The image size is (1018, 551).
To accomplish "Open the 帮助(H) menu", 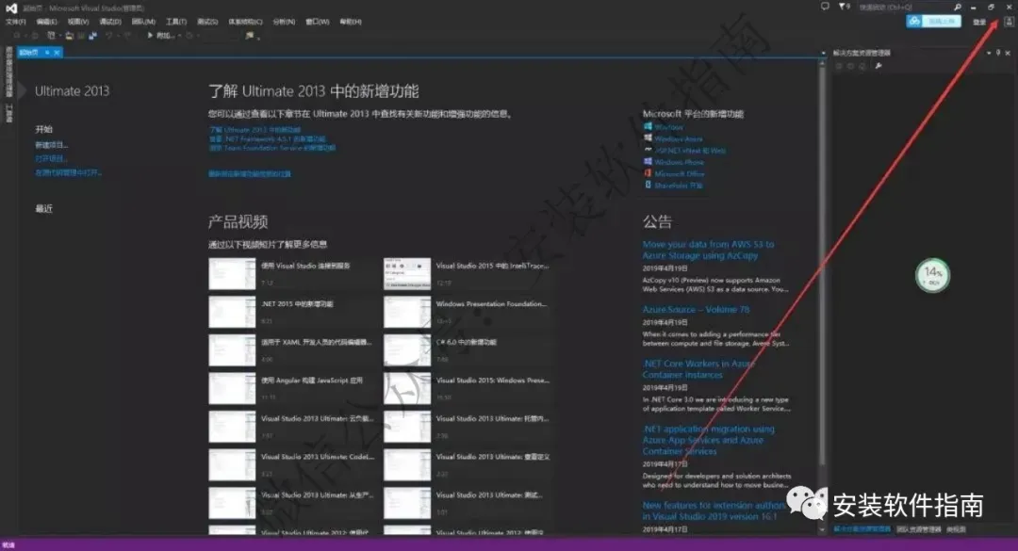I will pos(351,22).
